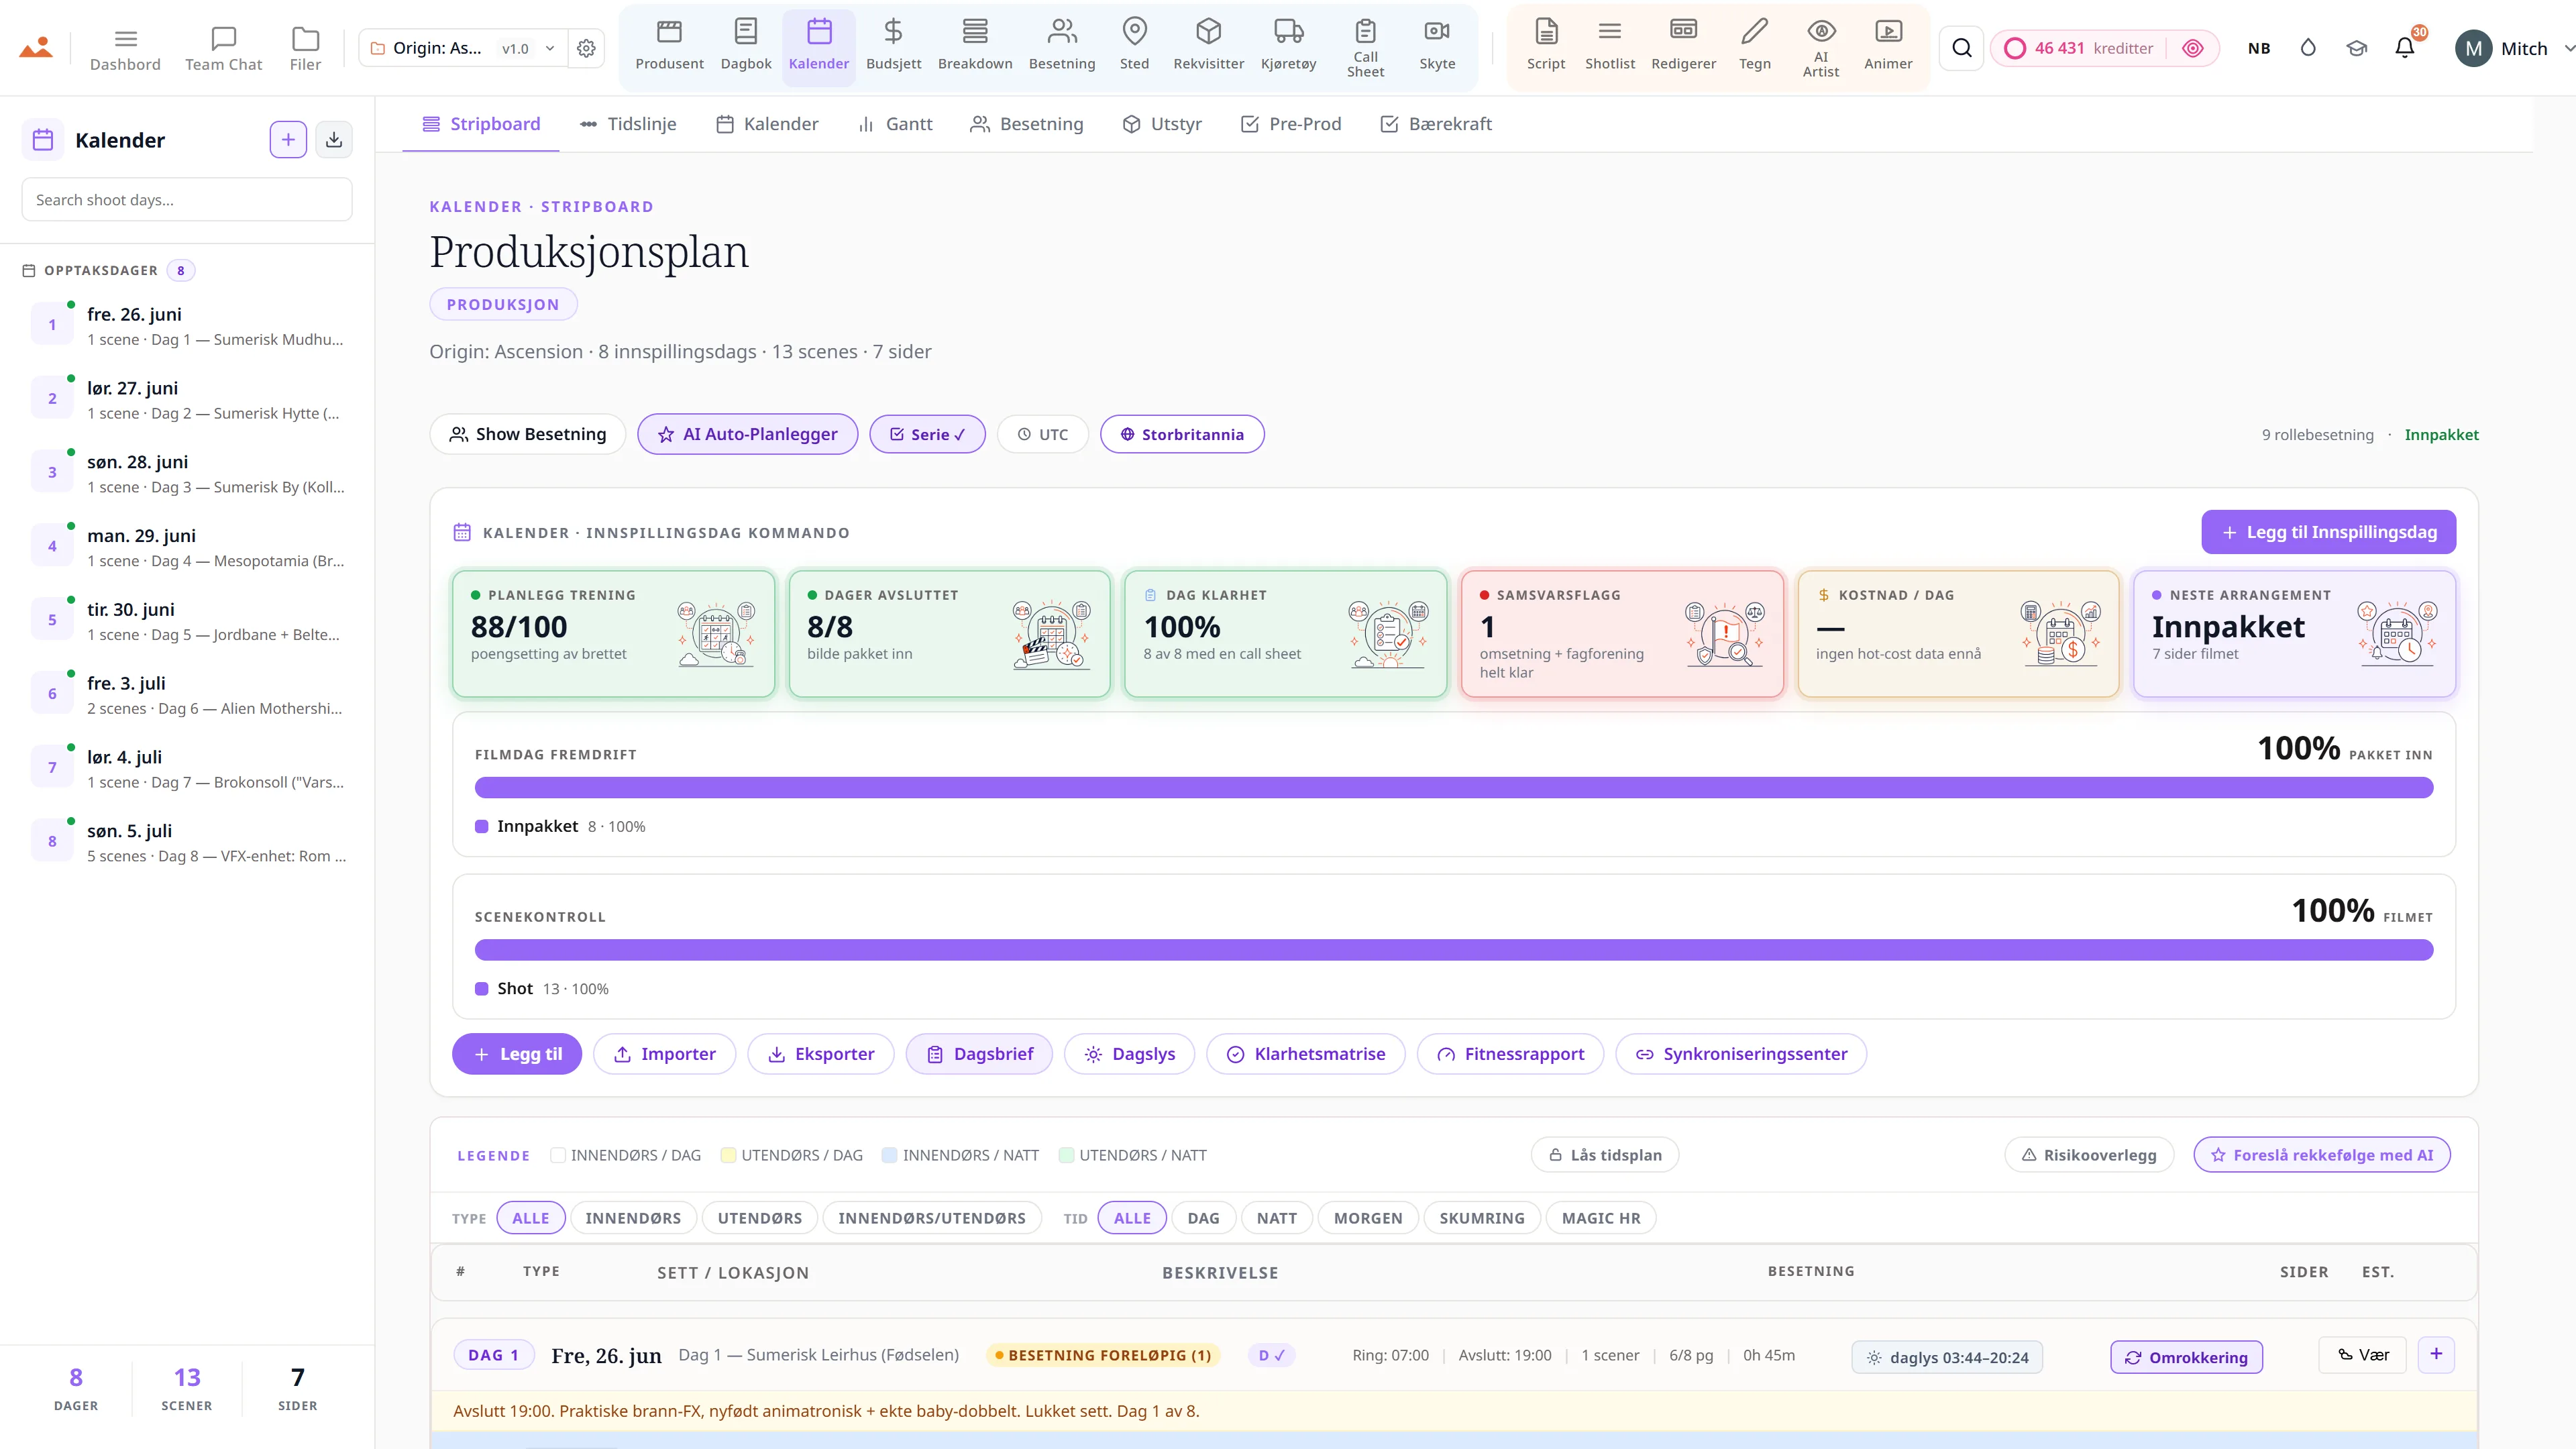The width and height of the screenshot is (2576, 1449).
Task: Click AI Auto-Planlegger button
Action: click(x=748, y=434)
